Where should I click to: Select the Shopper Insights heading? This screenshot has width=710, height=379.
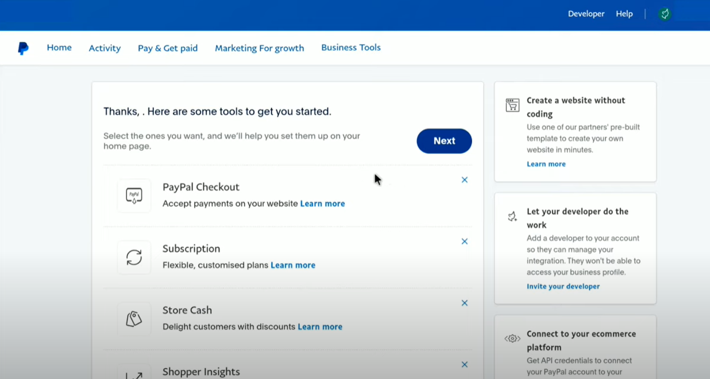(201, 372)
